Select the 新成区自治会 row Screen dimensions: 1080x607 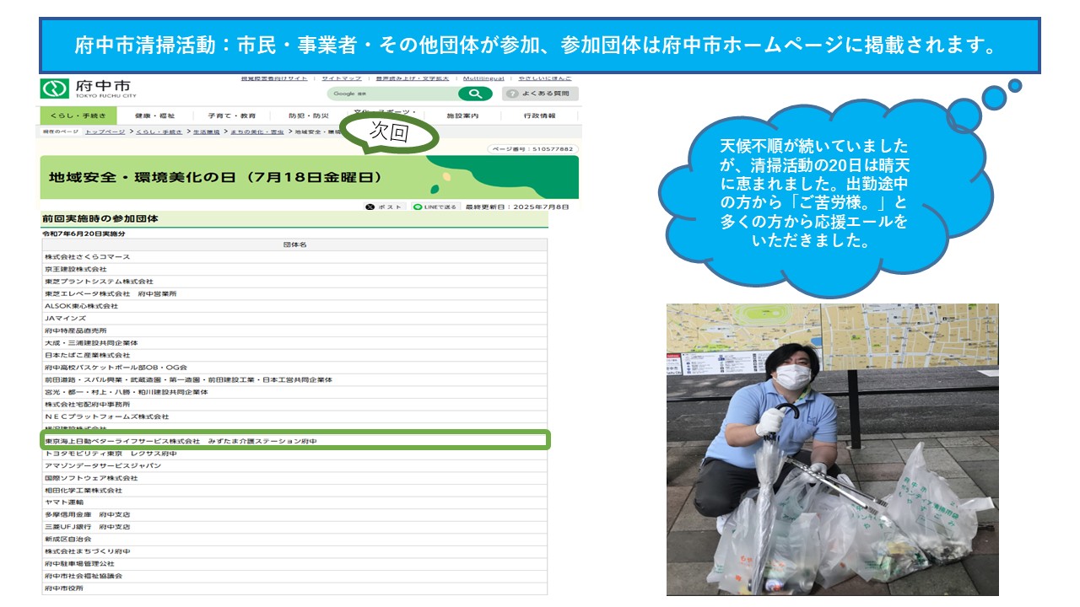point(295,539)
